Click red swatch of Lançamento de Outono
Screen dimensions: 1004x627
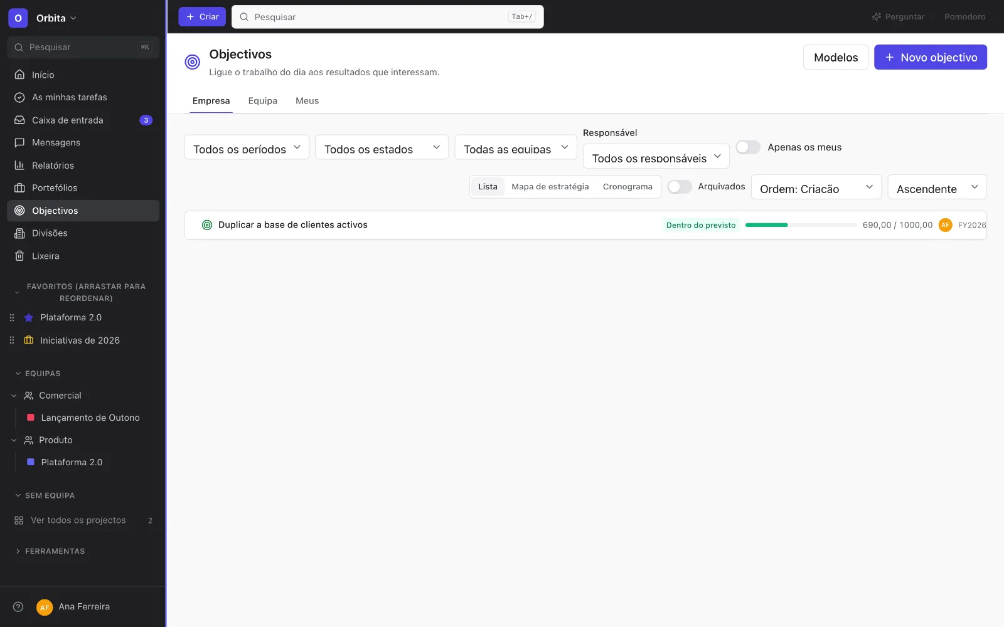click(x=31, y=418)
